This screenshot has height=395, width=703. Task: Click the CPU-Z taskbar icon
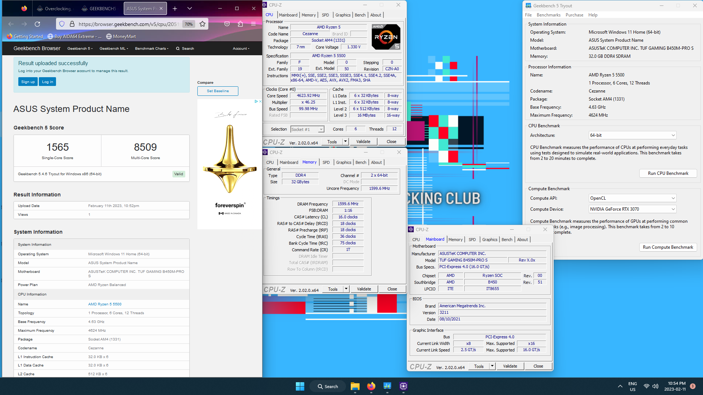tap(403, 386)
